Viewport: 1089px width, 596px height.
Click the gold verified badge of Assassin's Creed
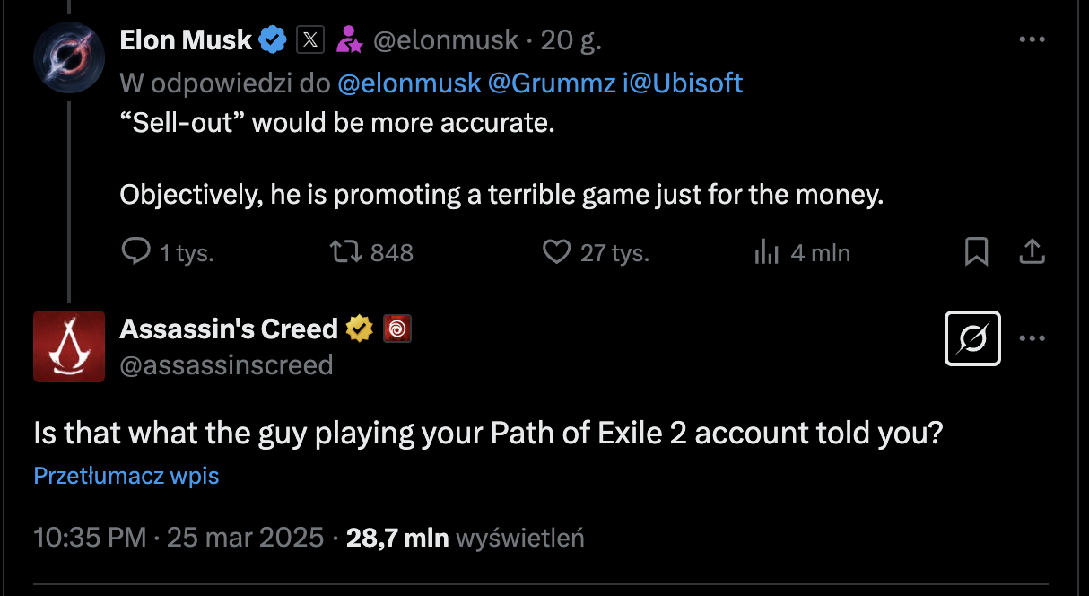[x=360, y=329]
